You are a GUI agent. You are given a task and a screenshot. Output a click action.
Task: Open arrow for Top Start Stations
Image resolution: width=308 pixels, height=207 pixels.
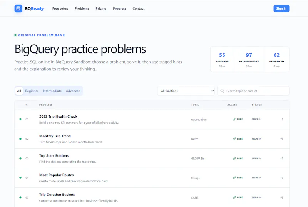(x=282, y=158)
